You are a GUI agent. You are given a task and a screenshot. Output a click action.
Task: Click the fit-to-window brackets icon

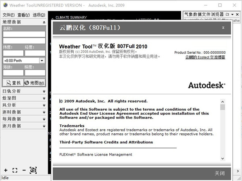click(15, 170)
